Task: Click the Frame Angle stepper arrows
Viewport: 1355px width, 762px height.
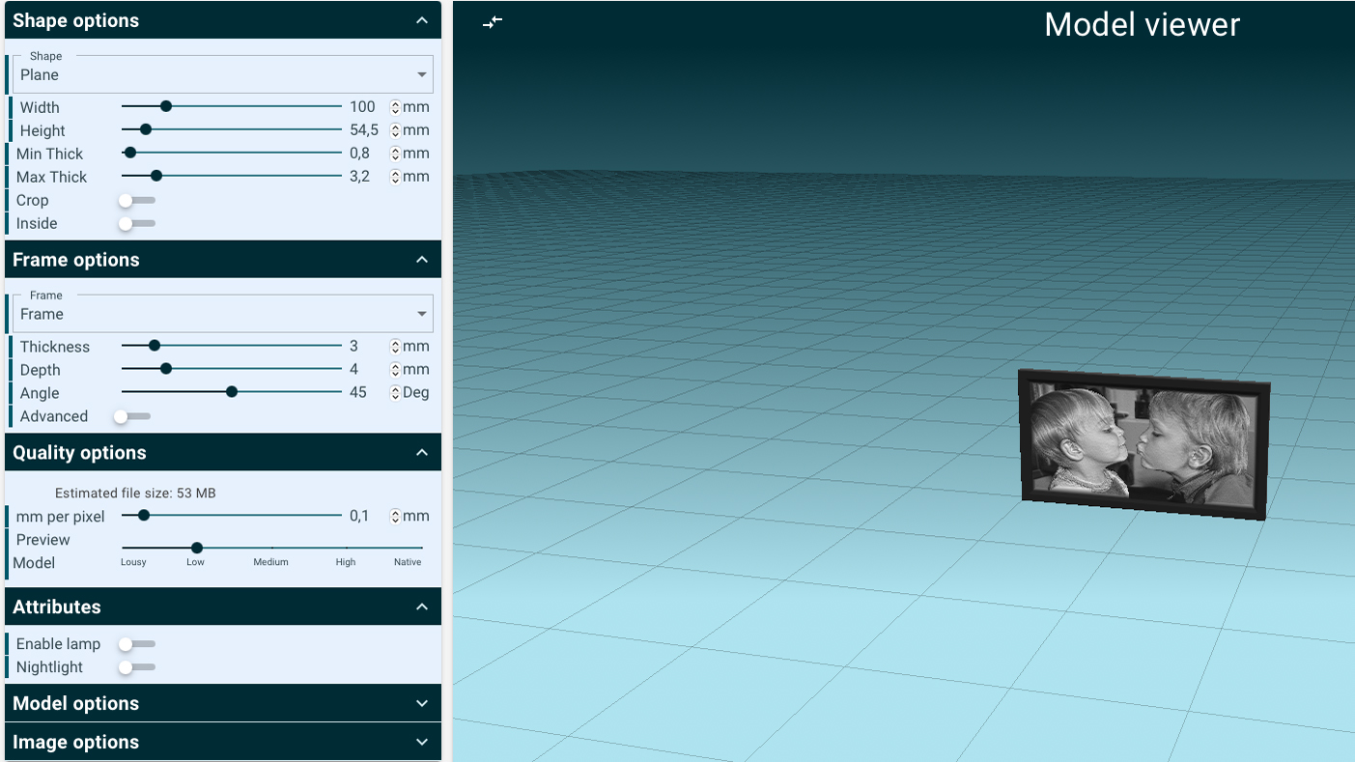Action: point(395,393)
